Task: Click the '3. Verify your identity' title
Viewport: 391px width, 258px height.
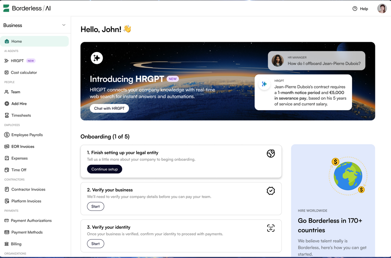Action: pos(108,227)
